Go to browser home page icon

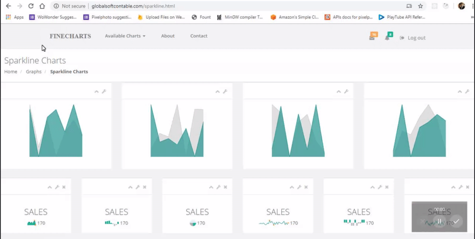tap(42, 6)
